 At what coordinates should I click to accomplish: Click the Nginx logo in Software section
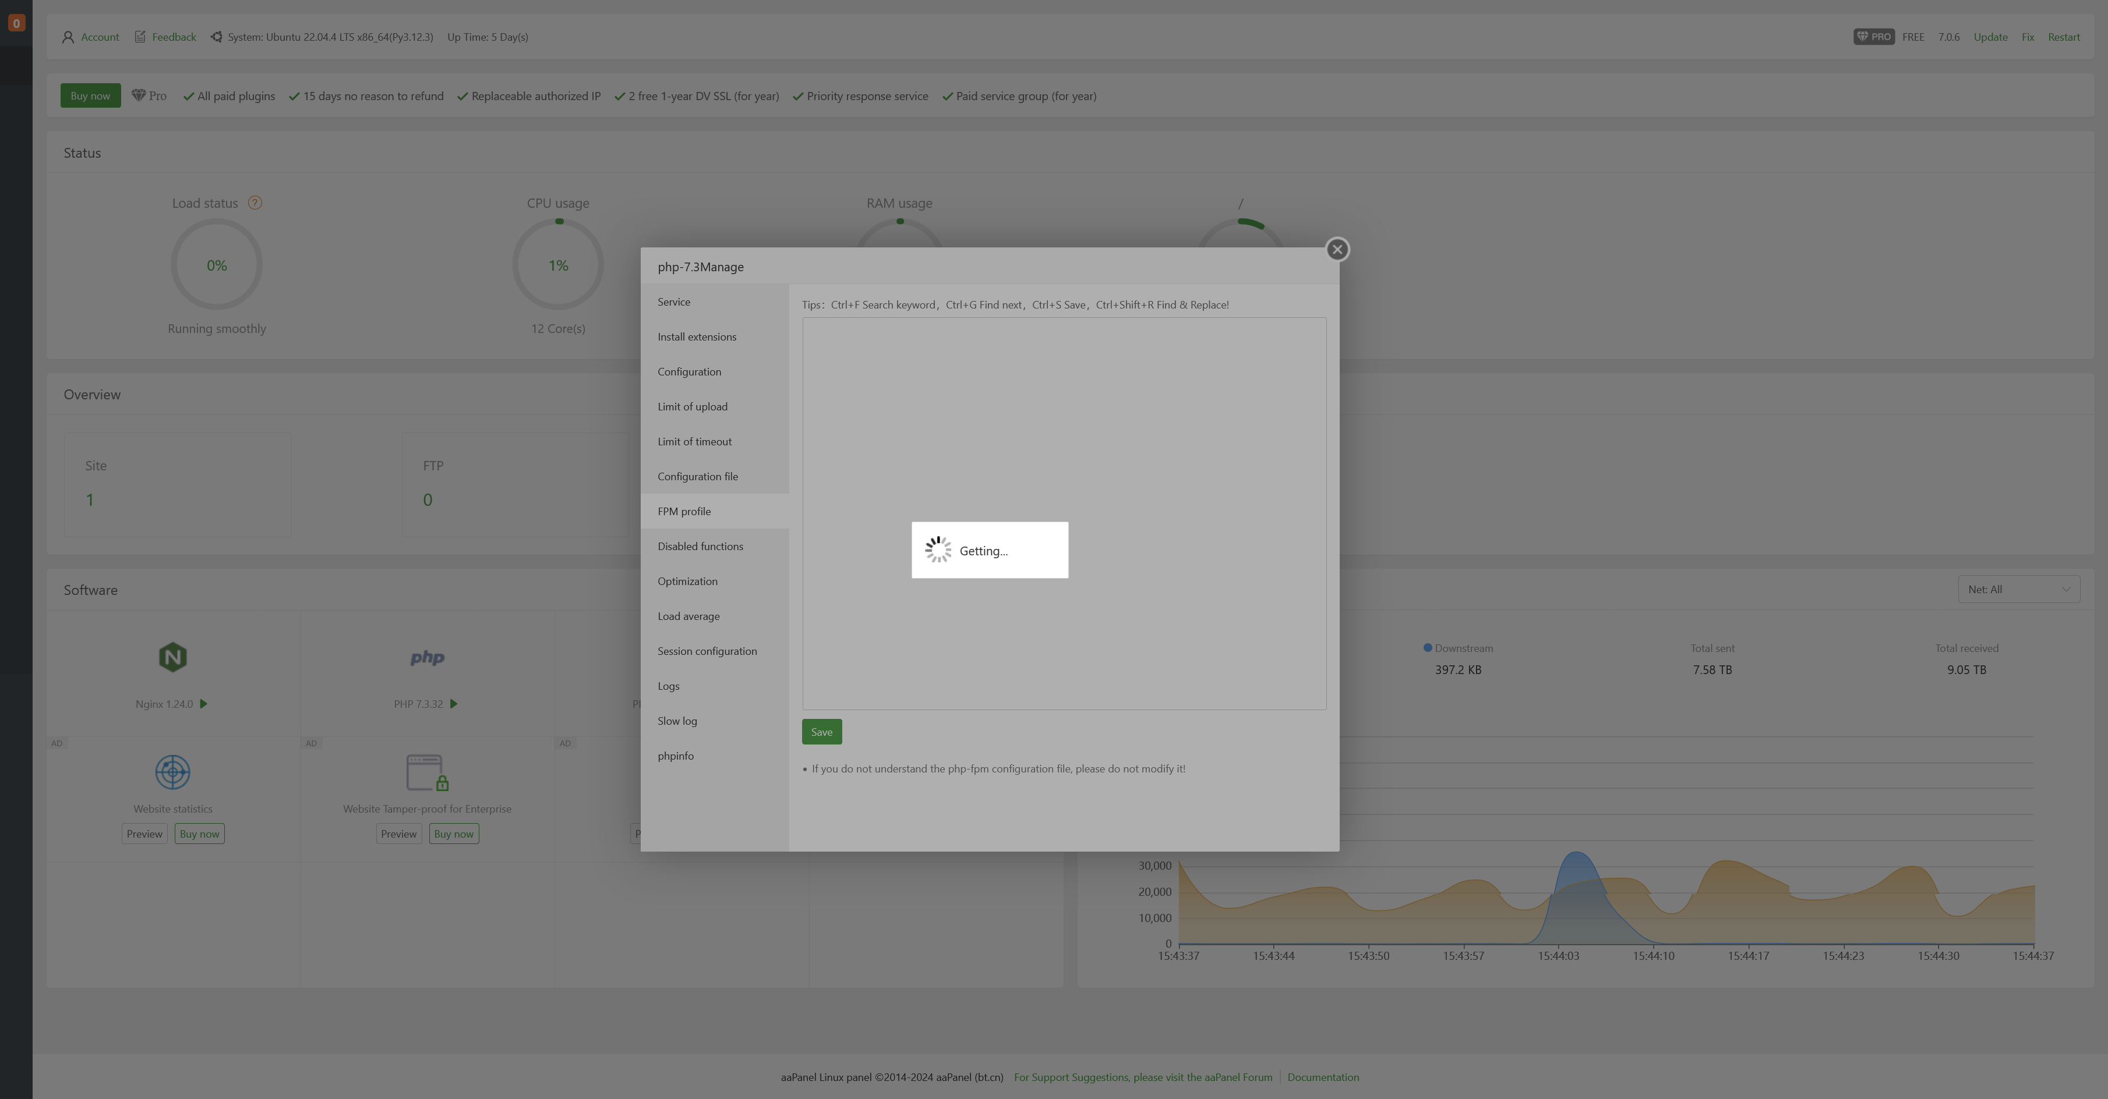[171, 657]
